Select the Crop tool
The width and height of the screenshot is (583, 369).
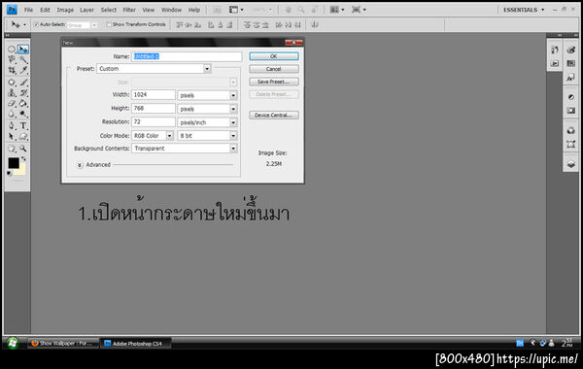click(x=12, y=70)
